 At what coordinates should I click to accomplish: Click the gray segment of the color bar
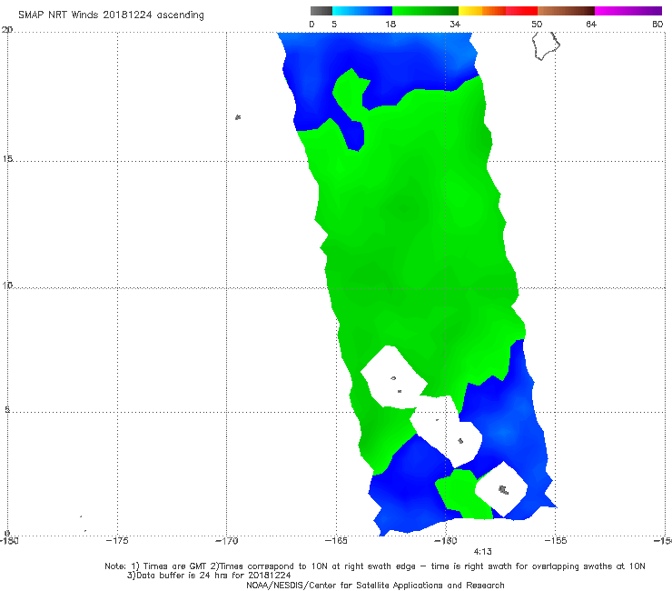click(x=321, y=11)
